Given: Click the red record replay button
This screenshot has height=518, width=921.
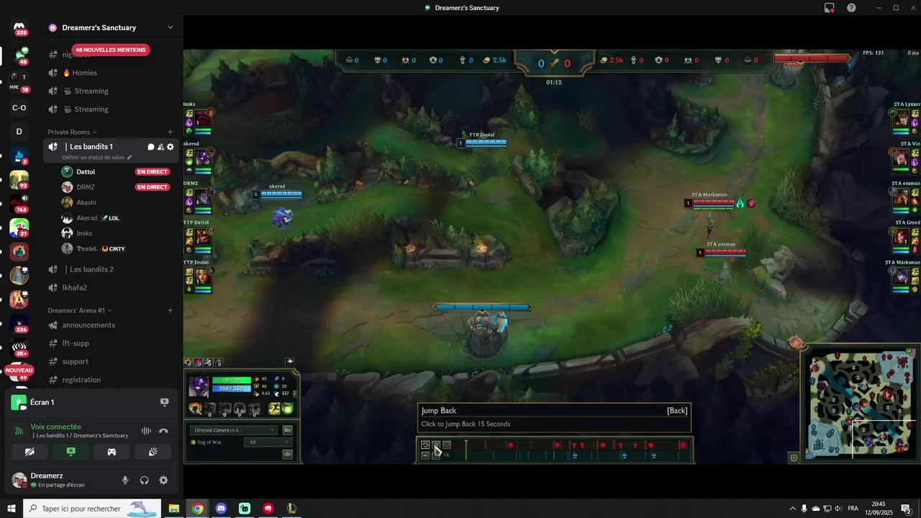Looking at the screenshot, I should point(447,445).
